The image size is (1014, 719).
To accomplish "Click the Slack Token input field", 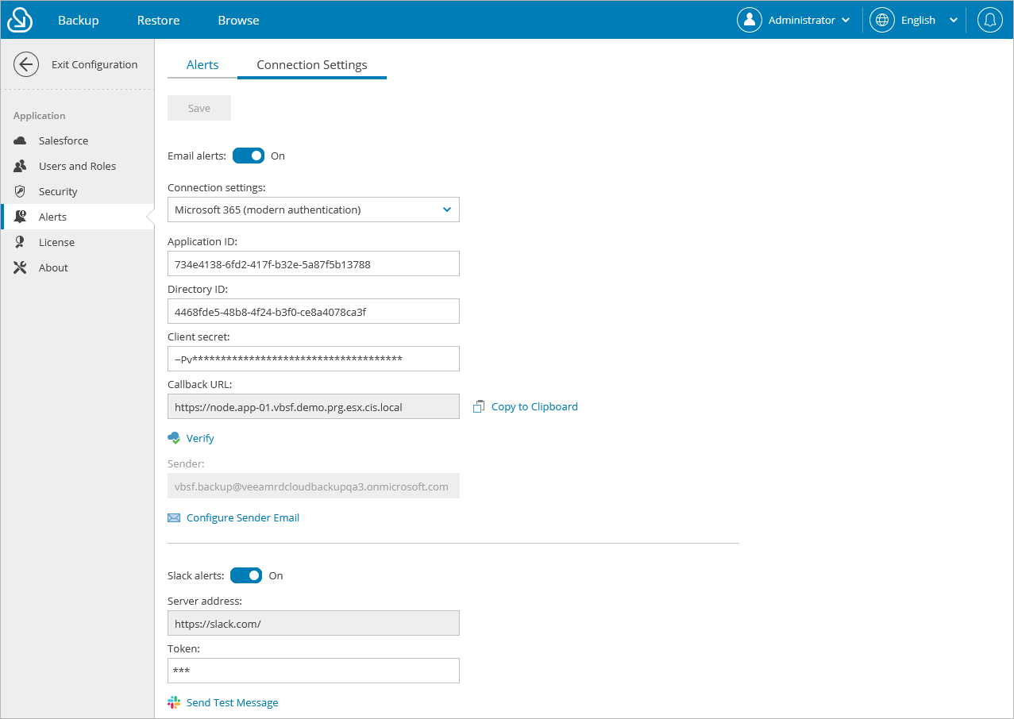I will 314,671.
